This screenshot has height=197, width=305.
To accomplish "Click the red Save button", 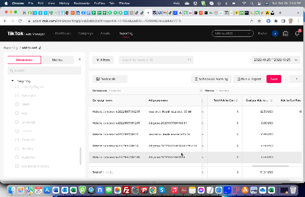I will (274, 79).
